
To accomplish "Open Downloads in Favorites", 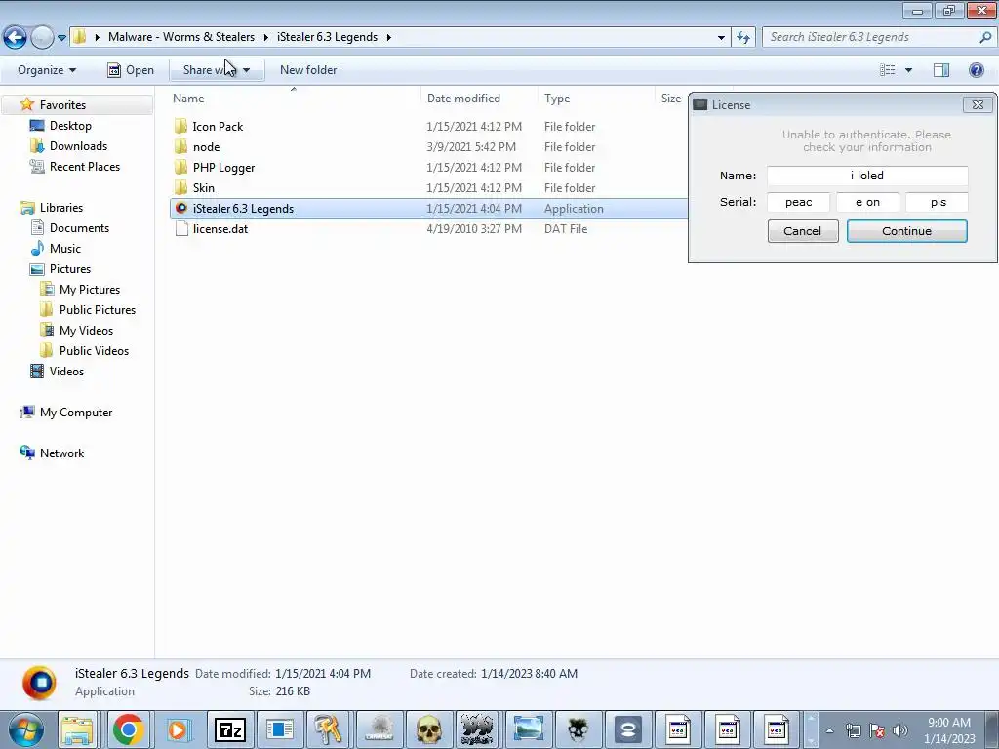I will (78, 146).
